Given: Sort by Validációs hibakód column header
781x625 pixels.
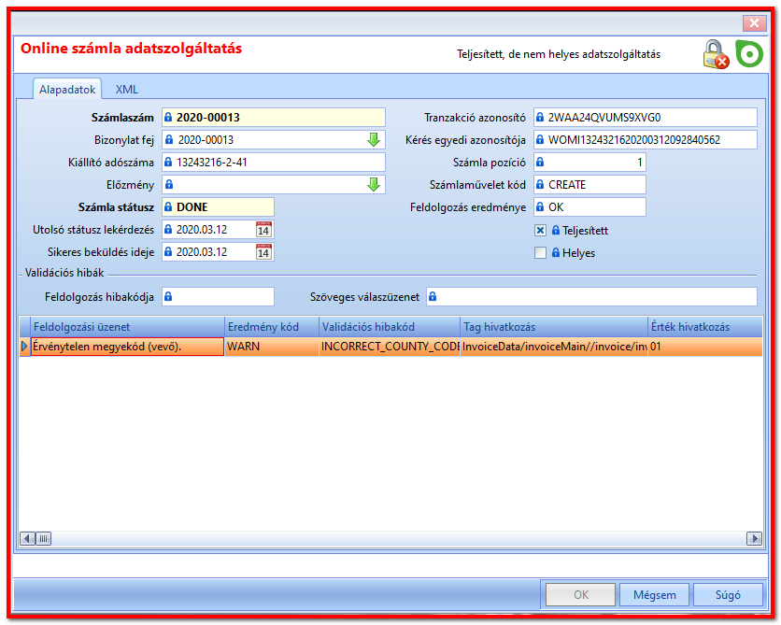Looking at the screenshot, I should click(x=390, y=327).
